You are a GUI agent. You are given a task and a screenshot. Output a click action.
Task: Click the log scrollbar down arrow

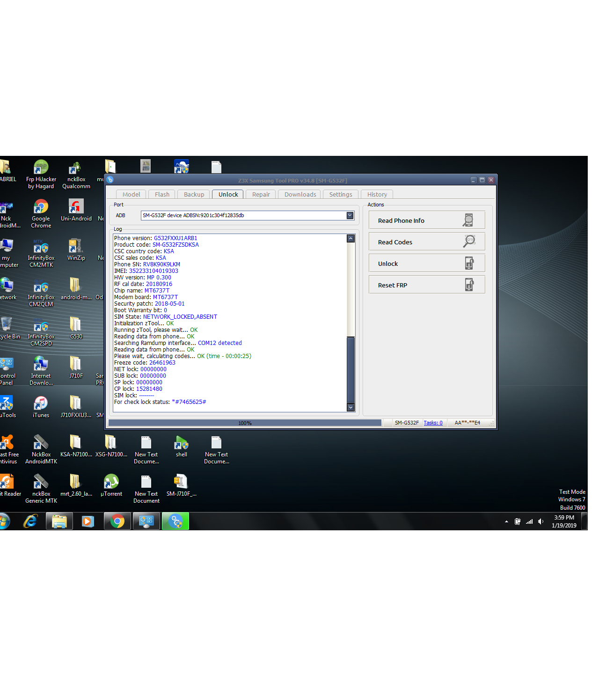351,407
